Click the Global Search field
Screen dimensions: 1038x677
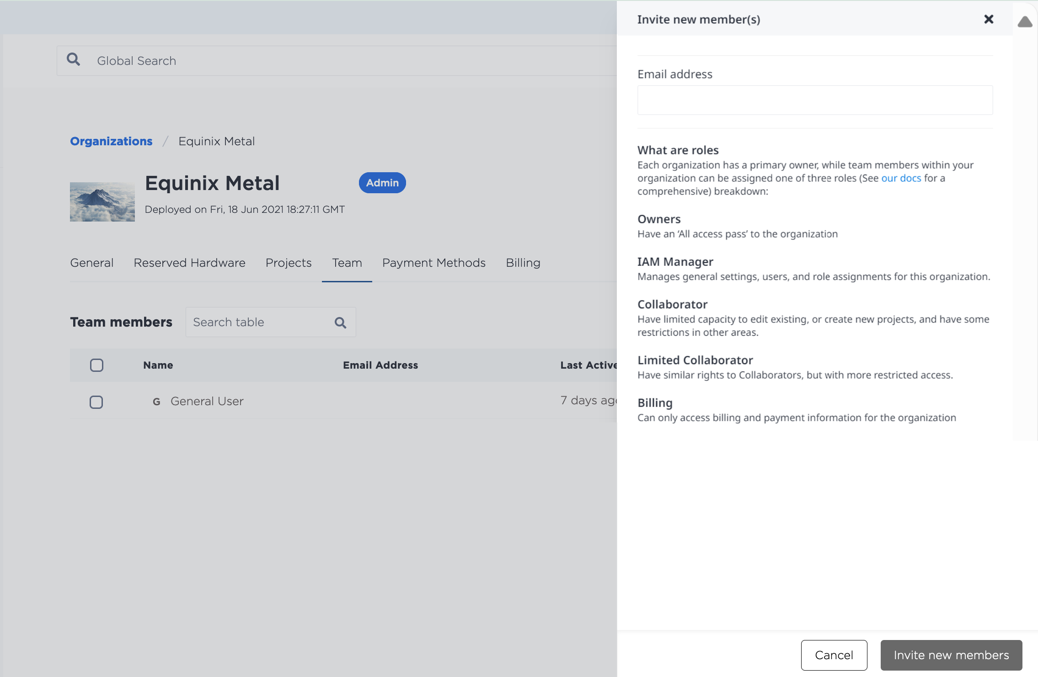337,61
